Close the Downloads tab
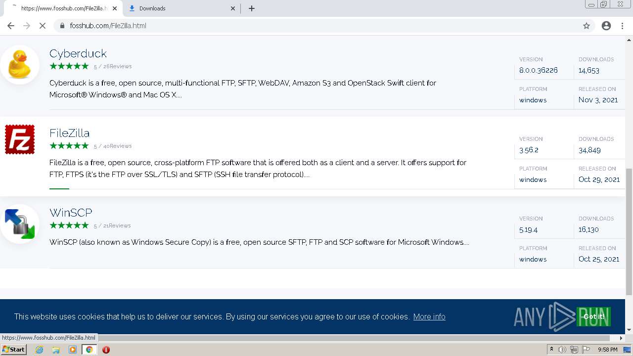The image size is (633, 356). (233, 8)
